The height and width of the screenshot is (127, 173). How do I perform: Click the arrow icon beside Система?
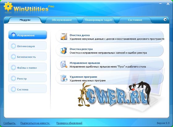(13, 89)
